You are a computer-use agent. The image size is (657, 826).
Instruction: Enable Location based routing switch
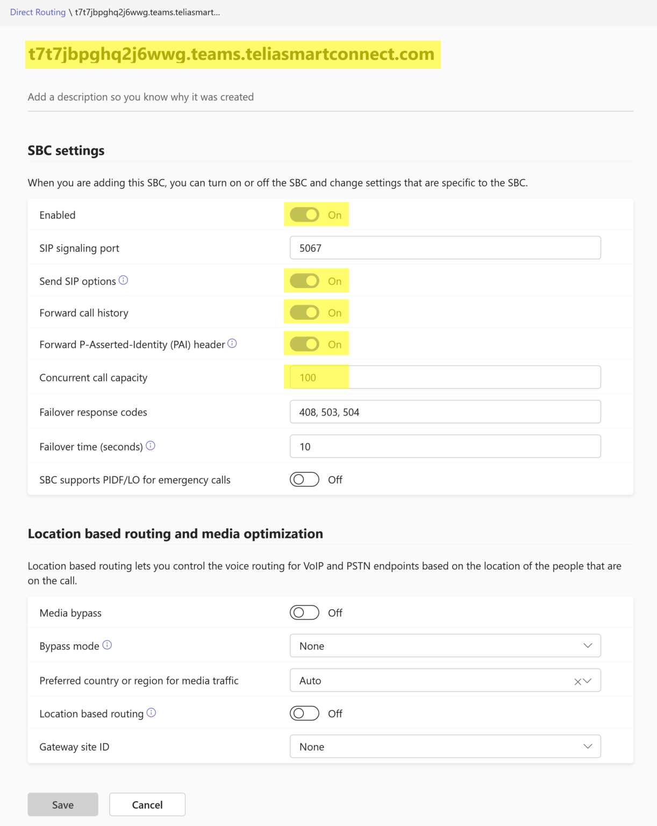tap(304, 713)
